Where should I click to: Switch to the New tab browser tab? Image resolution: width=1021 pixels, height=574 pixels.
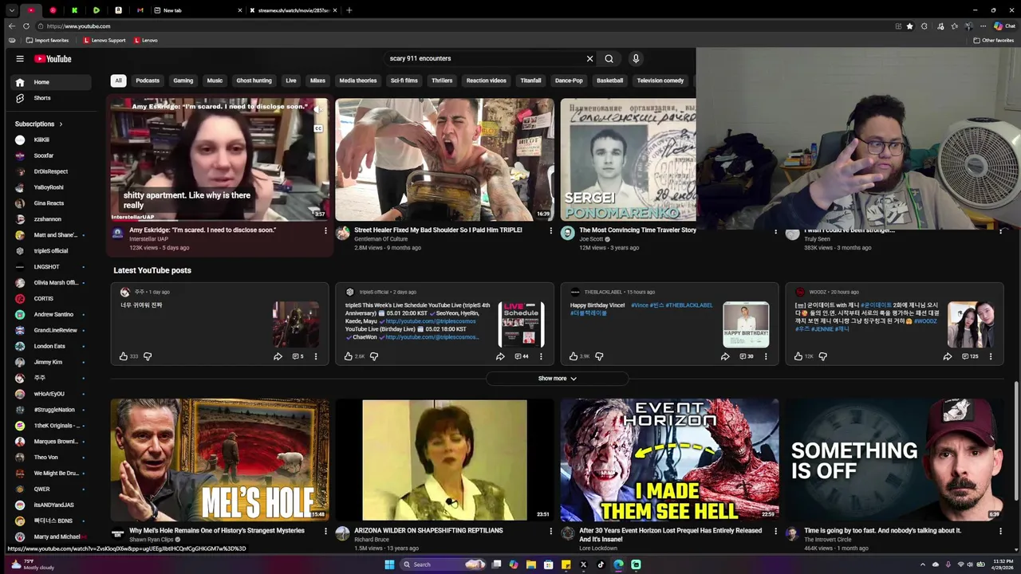tap(200, 10)
